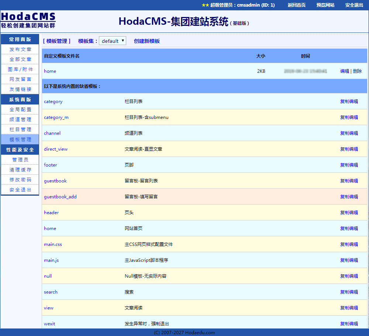Click 复制编辑 for the guestbook template
The image size is (369, 336).
point(349,181)
